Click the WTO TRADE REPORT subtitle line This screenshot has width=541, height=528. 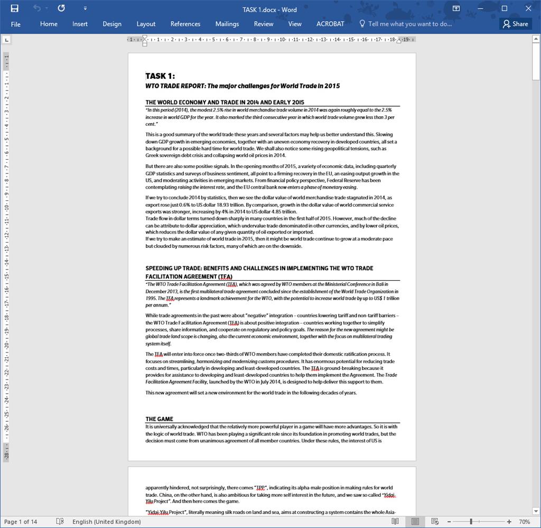pos(242,86)
